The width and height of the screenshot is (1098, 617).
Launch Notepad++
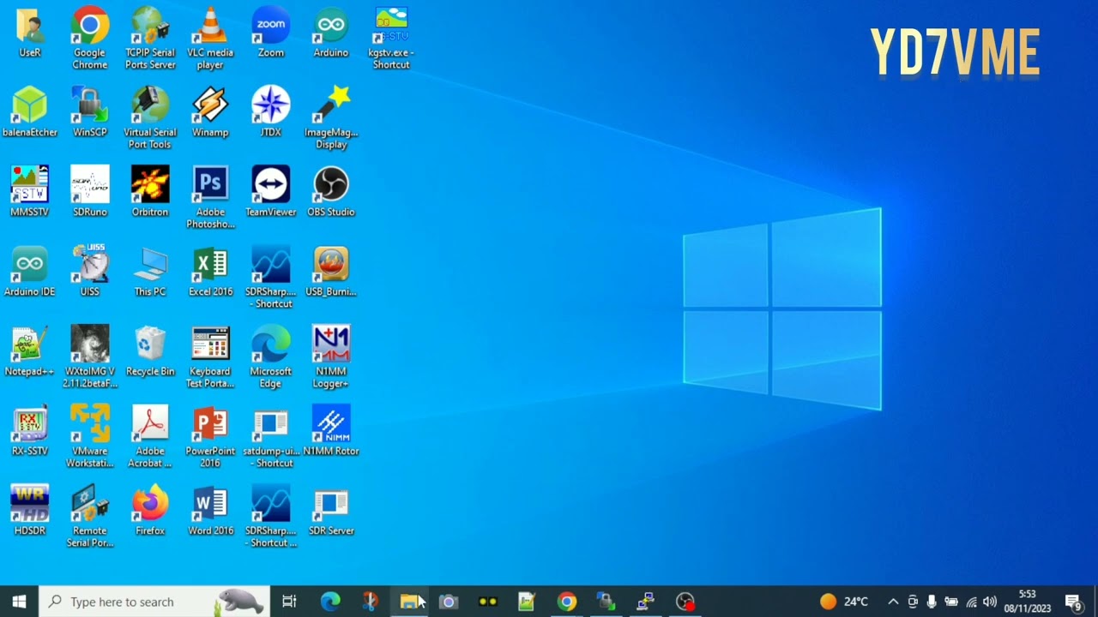(x=30, y=351)
